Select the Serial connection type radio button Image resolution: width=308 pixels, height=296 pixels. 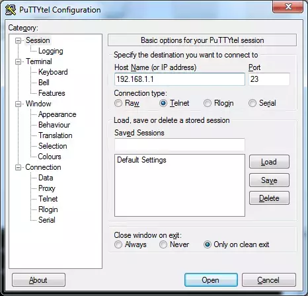(252, 103)
